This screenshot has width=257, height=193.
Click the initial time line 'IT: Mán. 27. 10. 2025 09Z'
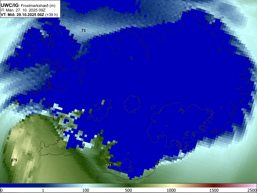tap(23, 10)
